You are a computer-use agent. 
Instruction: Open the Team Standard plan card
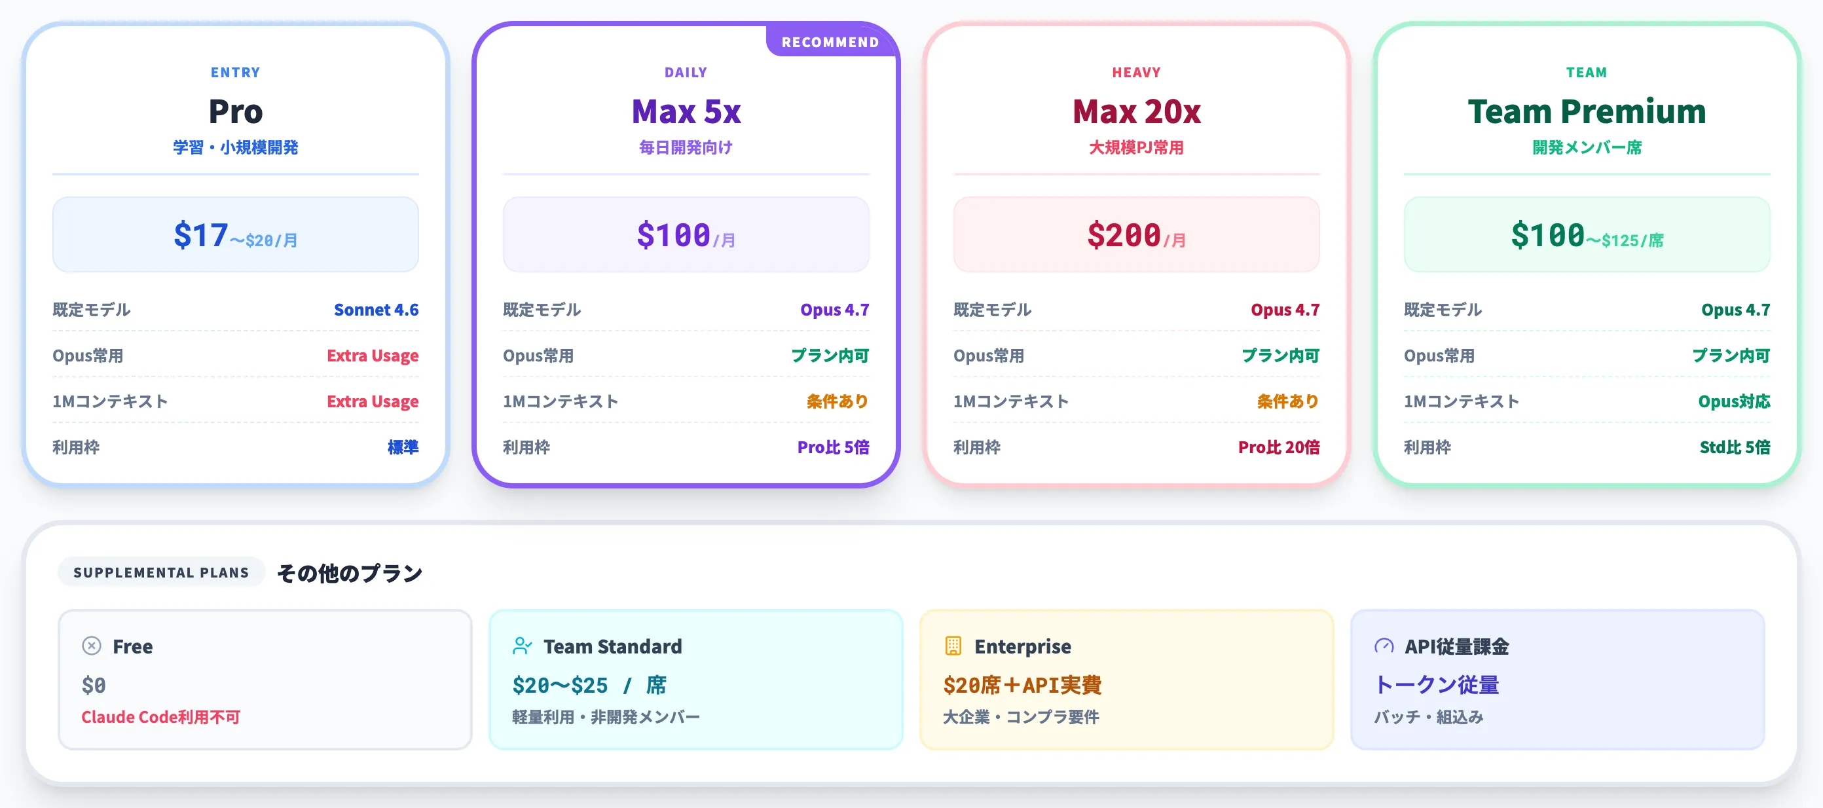[x=695, y=679]
